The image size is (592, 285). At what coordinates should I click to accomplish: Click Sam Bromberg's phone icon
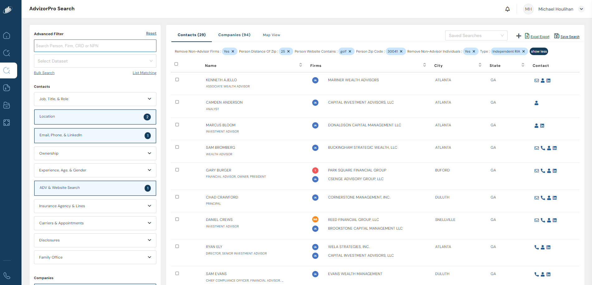click(x=543, y=148)
